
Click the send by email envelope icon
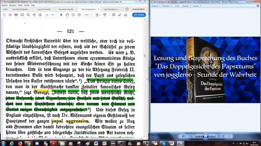(x=22, y=15)
